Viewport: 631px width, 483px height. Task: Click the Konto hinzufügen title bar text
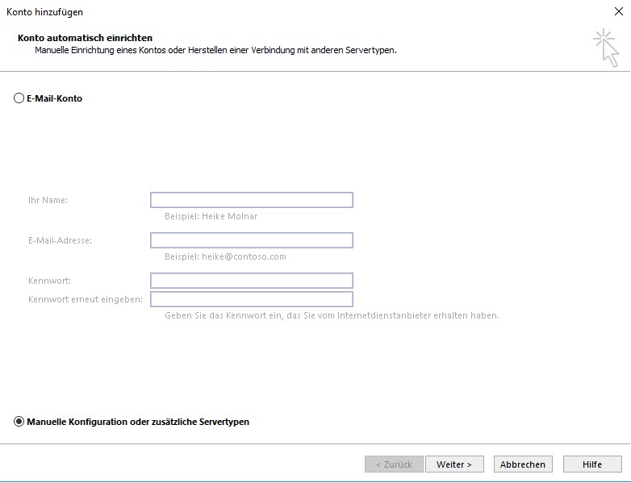click(45, 12)
